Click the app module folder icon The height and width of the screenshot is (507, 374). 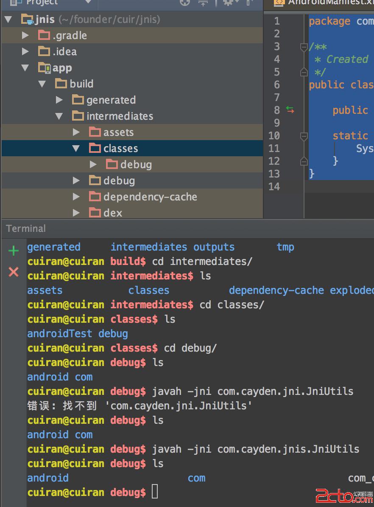pyautogui.click(x=44, y=68)
